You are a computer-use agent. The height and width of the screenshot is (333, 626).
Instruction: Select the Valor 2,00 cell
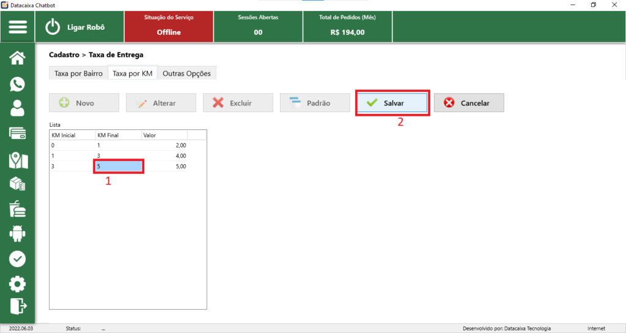(x=164, y=145)
